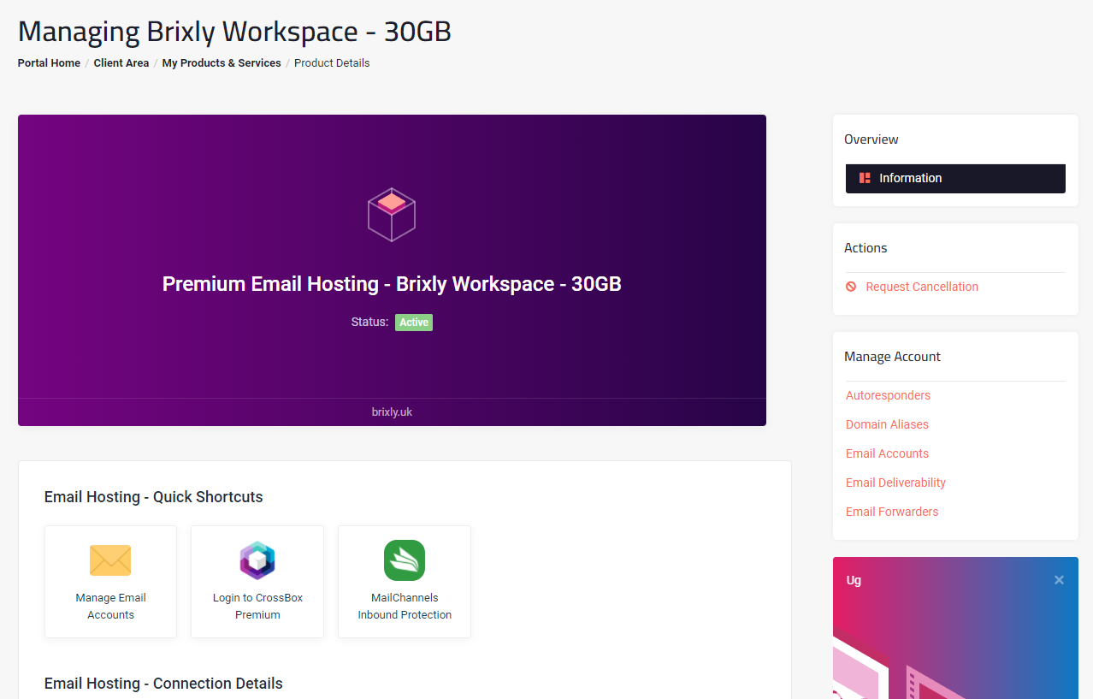Click the Actions panel heading
1093x699 pixels.
coord(866,248)
